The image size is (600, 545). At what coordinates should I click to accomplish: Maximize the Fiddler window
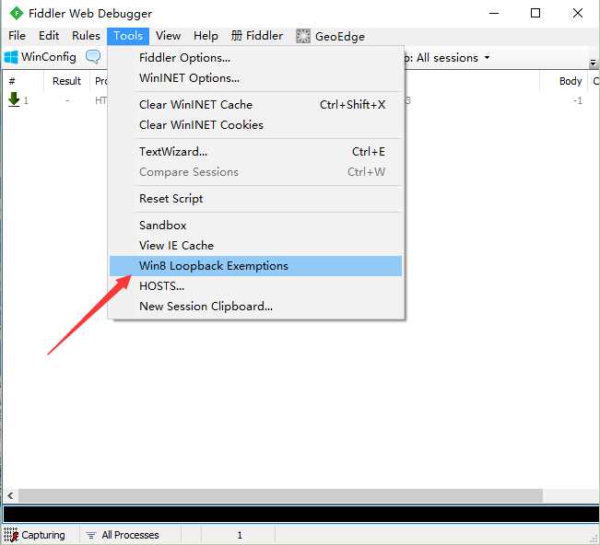(535, 14)
